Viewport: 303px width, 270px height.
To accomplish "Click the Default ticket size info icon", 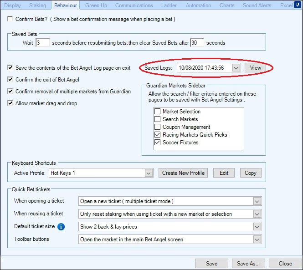I will 61,227.
